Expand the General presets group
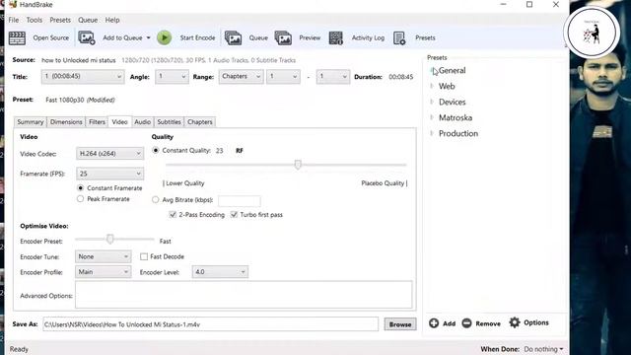The width and height of the screenshot is (631, 355). [432, 70]
